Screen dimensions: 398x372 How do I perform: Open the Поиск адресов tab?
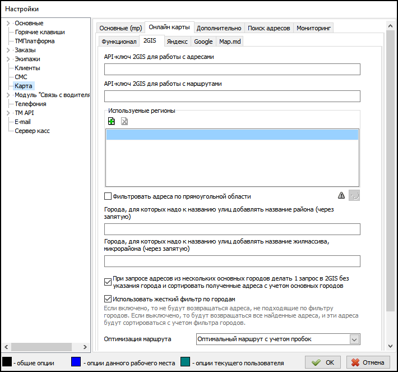(x=269, y=28)
